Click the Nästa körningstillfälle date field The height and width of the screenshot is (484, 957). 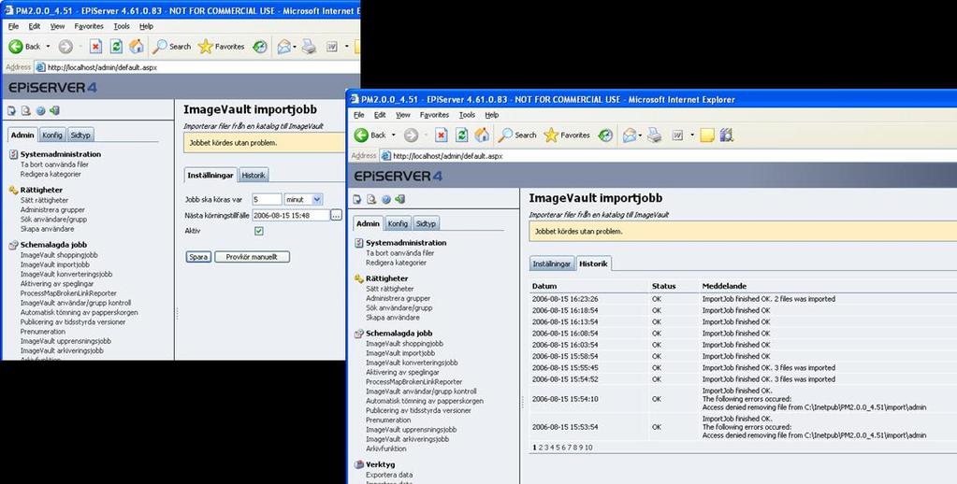[x=291, y=215]
